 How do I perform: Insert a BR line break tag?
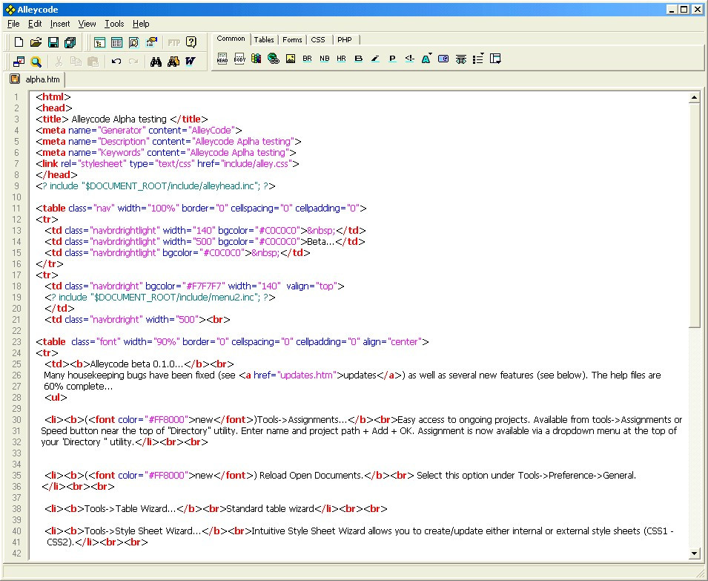click(307, 59)
